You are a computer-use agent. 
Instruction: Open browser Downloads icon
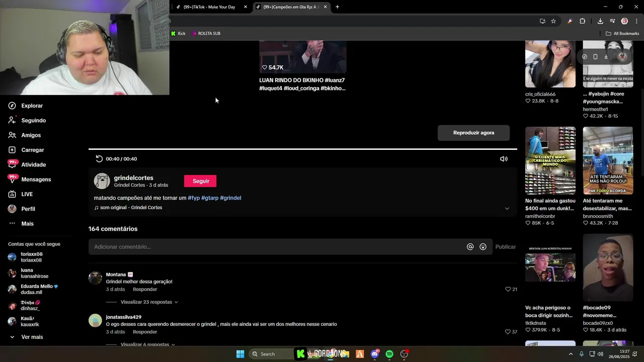pos(600,21)
